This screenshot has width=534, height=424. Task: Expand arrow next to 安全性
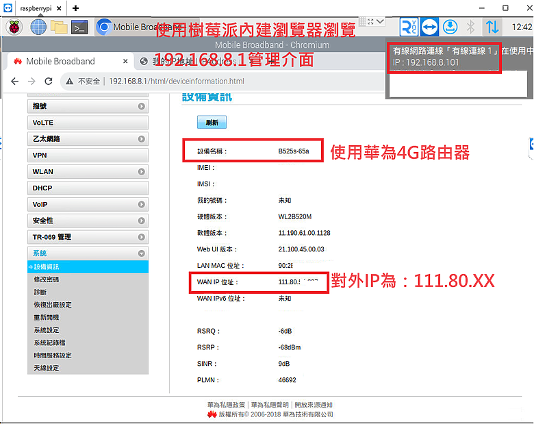tap(141, 221)
